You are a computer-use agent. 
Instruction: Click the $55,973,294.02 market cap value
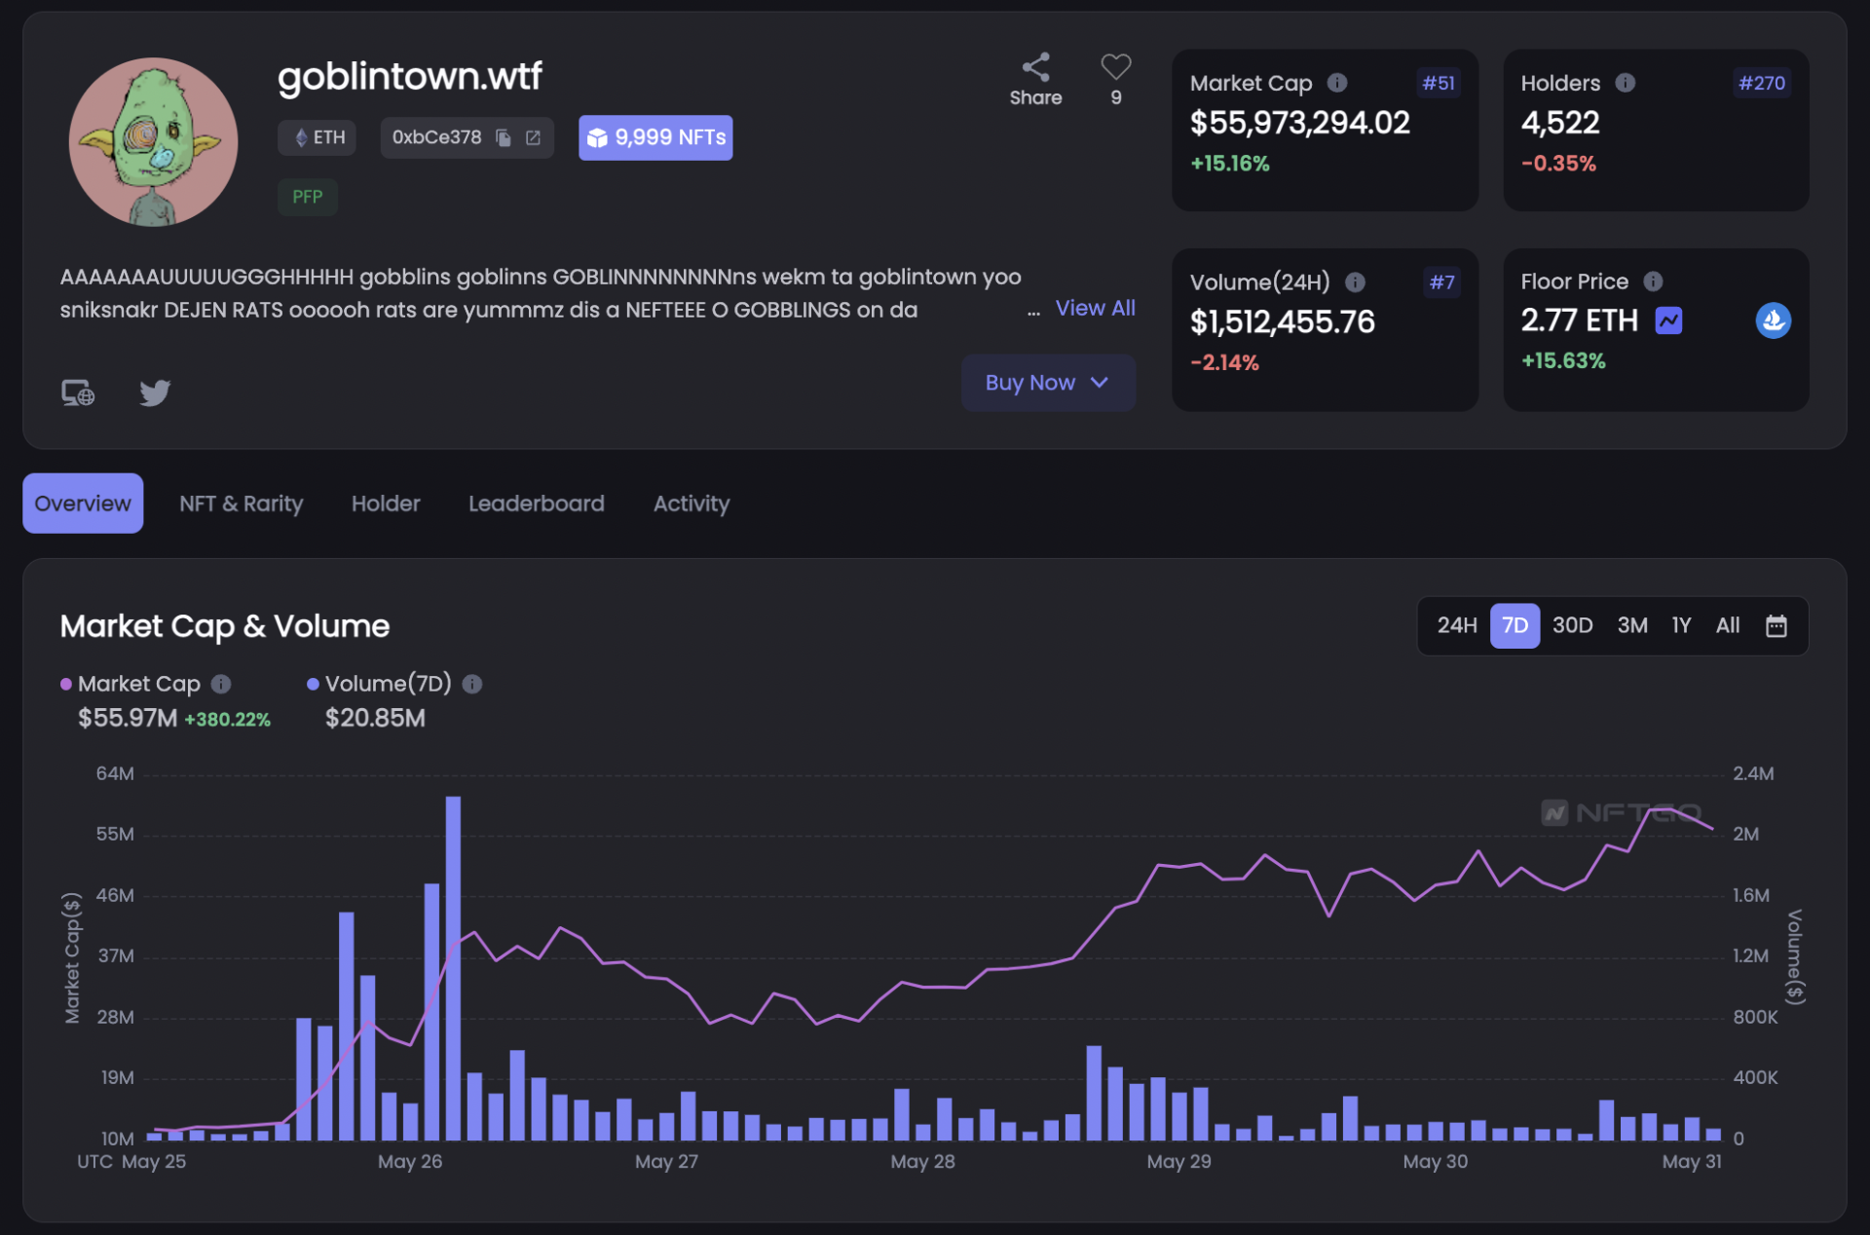click(x=1299, y=123)
